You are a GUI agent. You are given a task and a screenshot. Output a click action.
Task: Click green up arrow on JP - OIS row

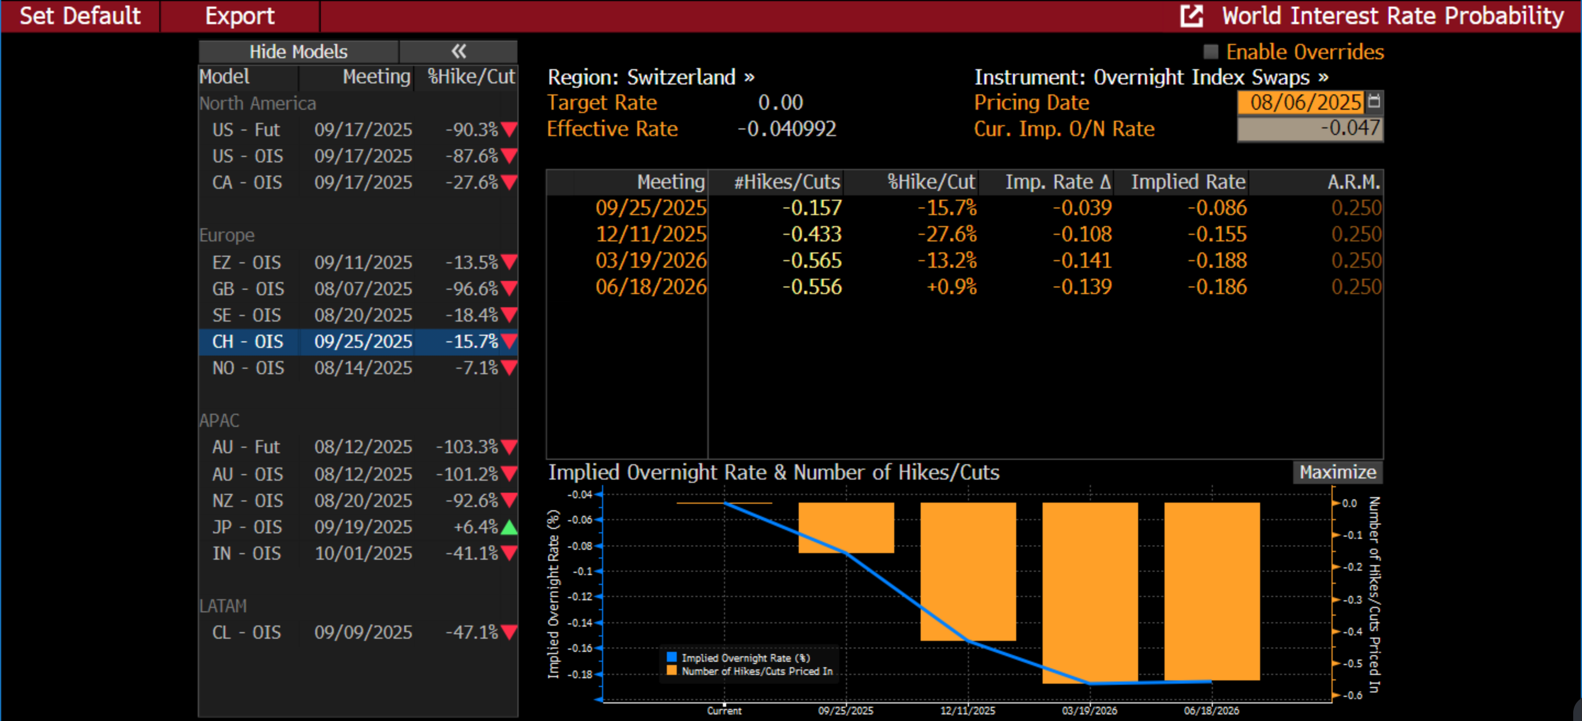tap(509, 527)
